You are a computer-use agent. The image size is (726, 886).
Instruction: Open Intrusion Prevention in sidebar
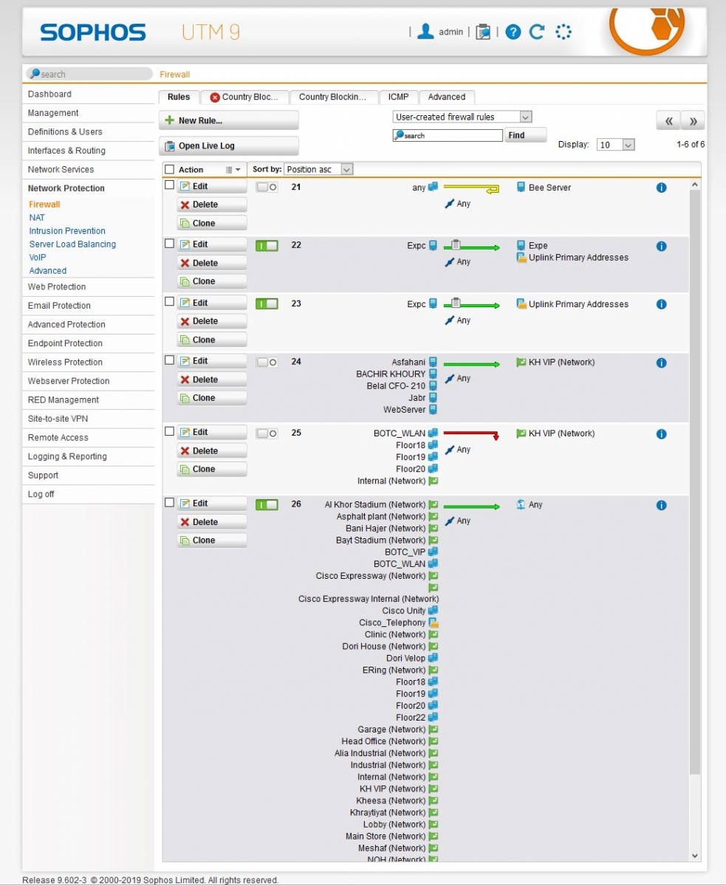(x=67, y=230)
